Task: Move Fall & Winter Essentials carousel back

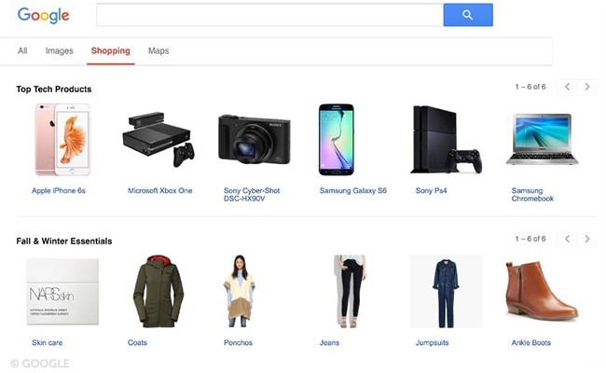Action: click(x=567, y=239)
